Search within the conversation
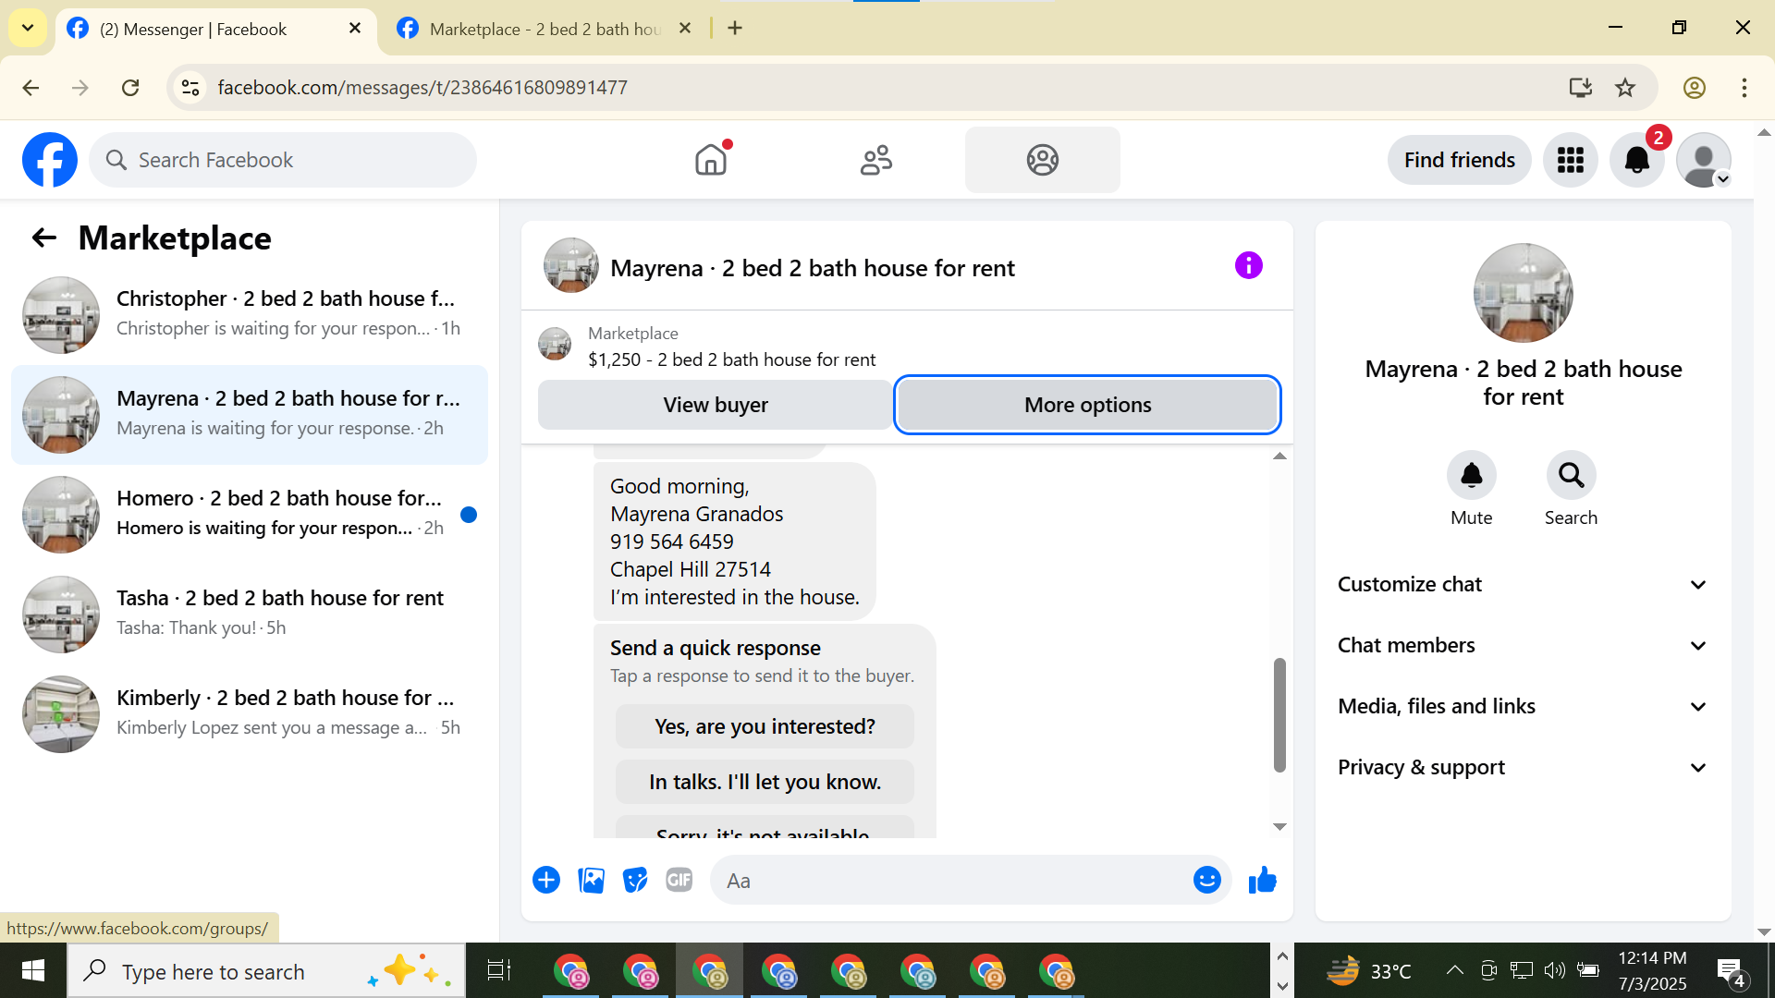Viewport: 1775px width, 998px height. tap(1571, 475)
